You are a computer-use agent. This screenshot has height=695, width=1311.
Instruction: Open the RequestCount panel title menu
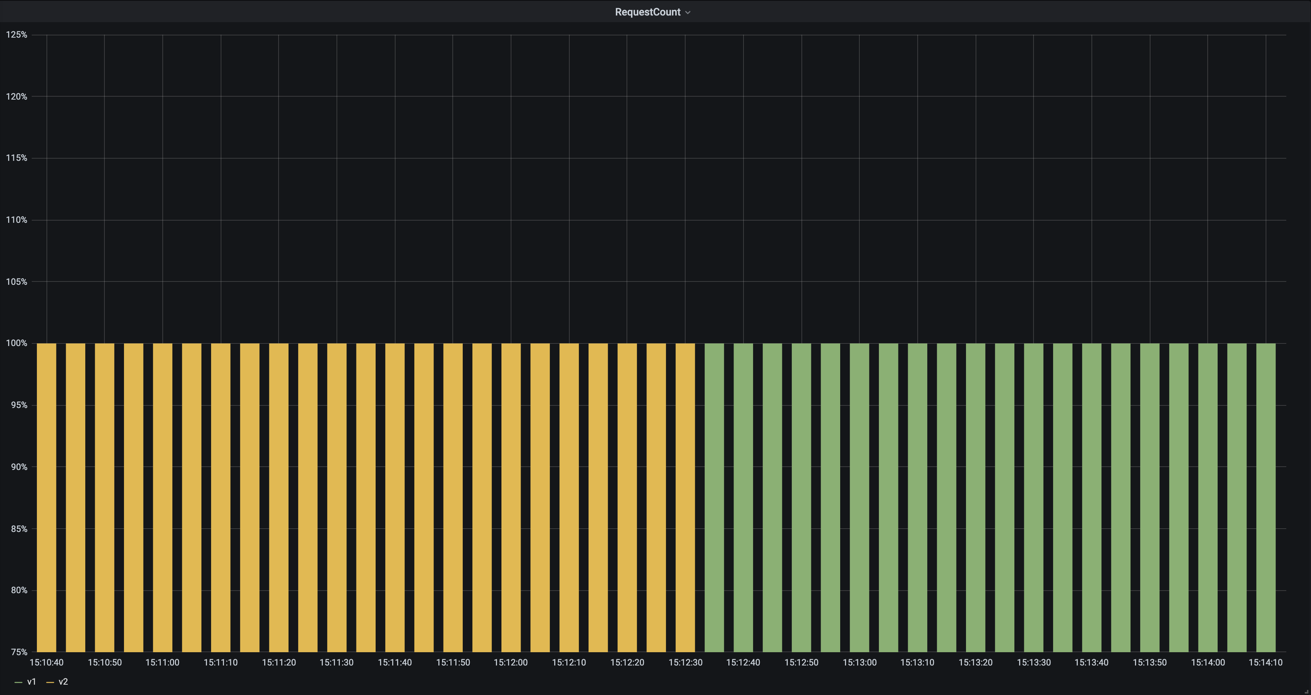647,12
